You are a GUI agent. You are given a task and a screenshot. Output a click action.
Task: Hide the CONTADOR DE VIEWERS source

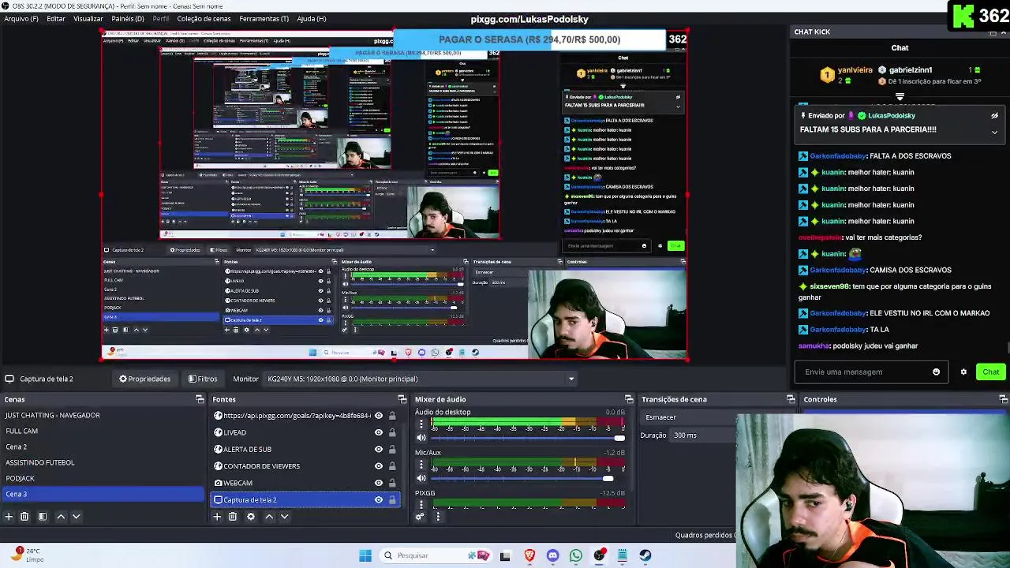[379, 466]
